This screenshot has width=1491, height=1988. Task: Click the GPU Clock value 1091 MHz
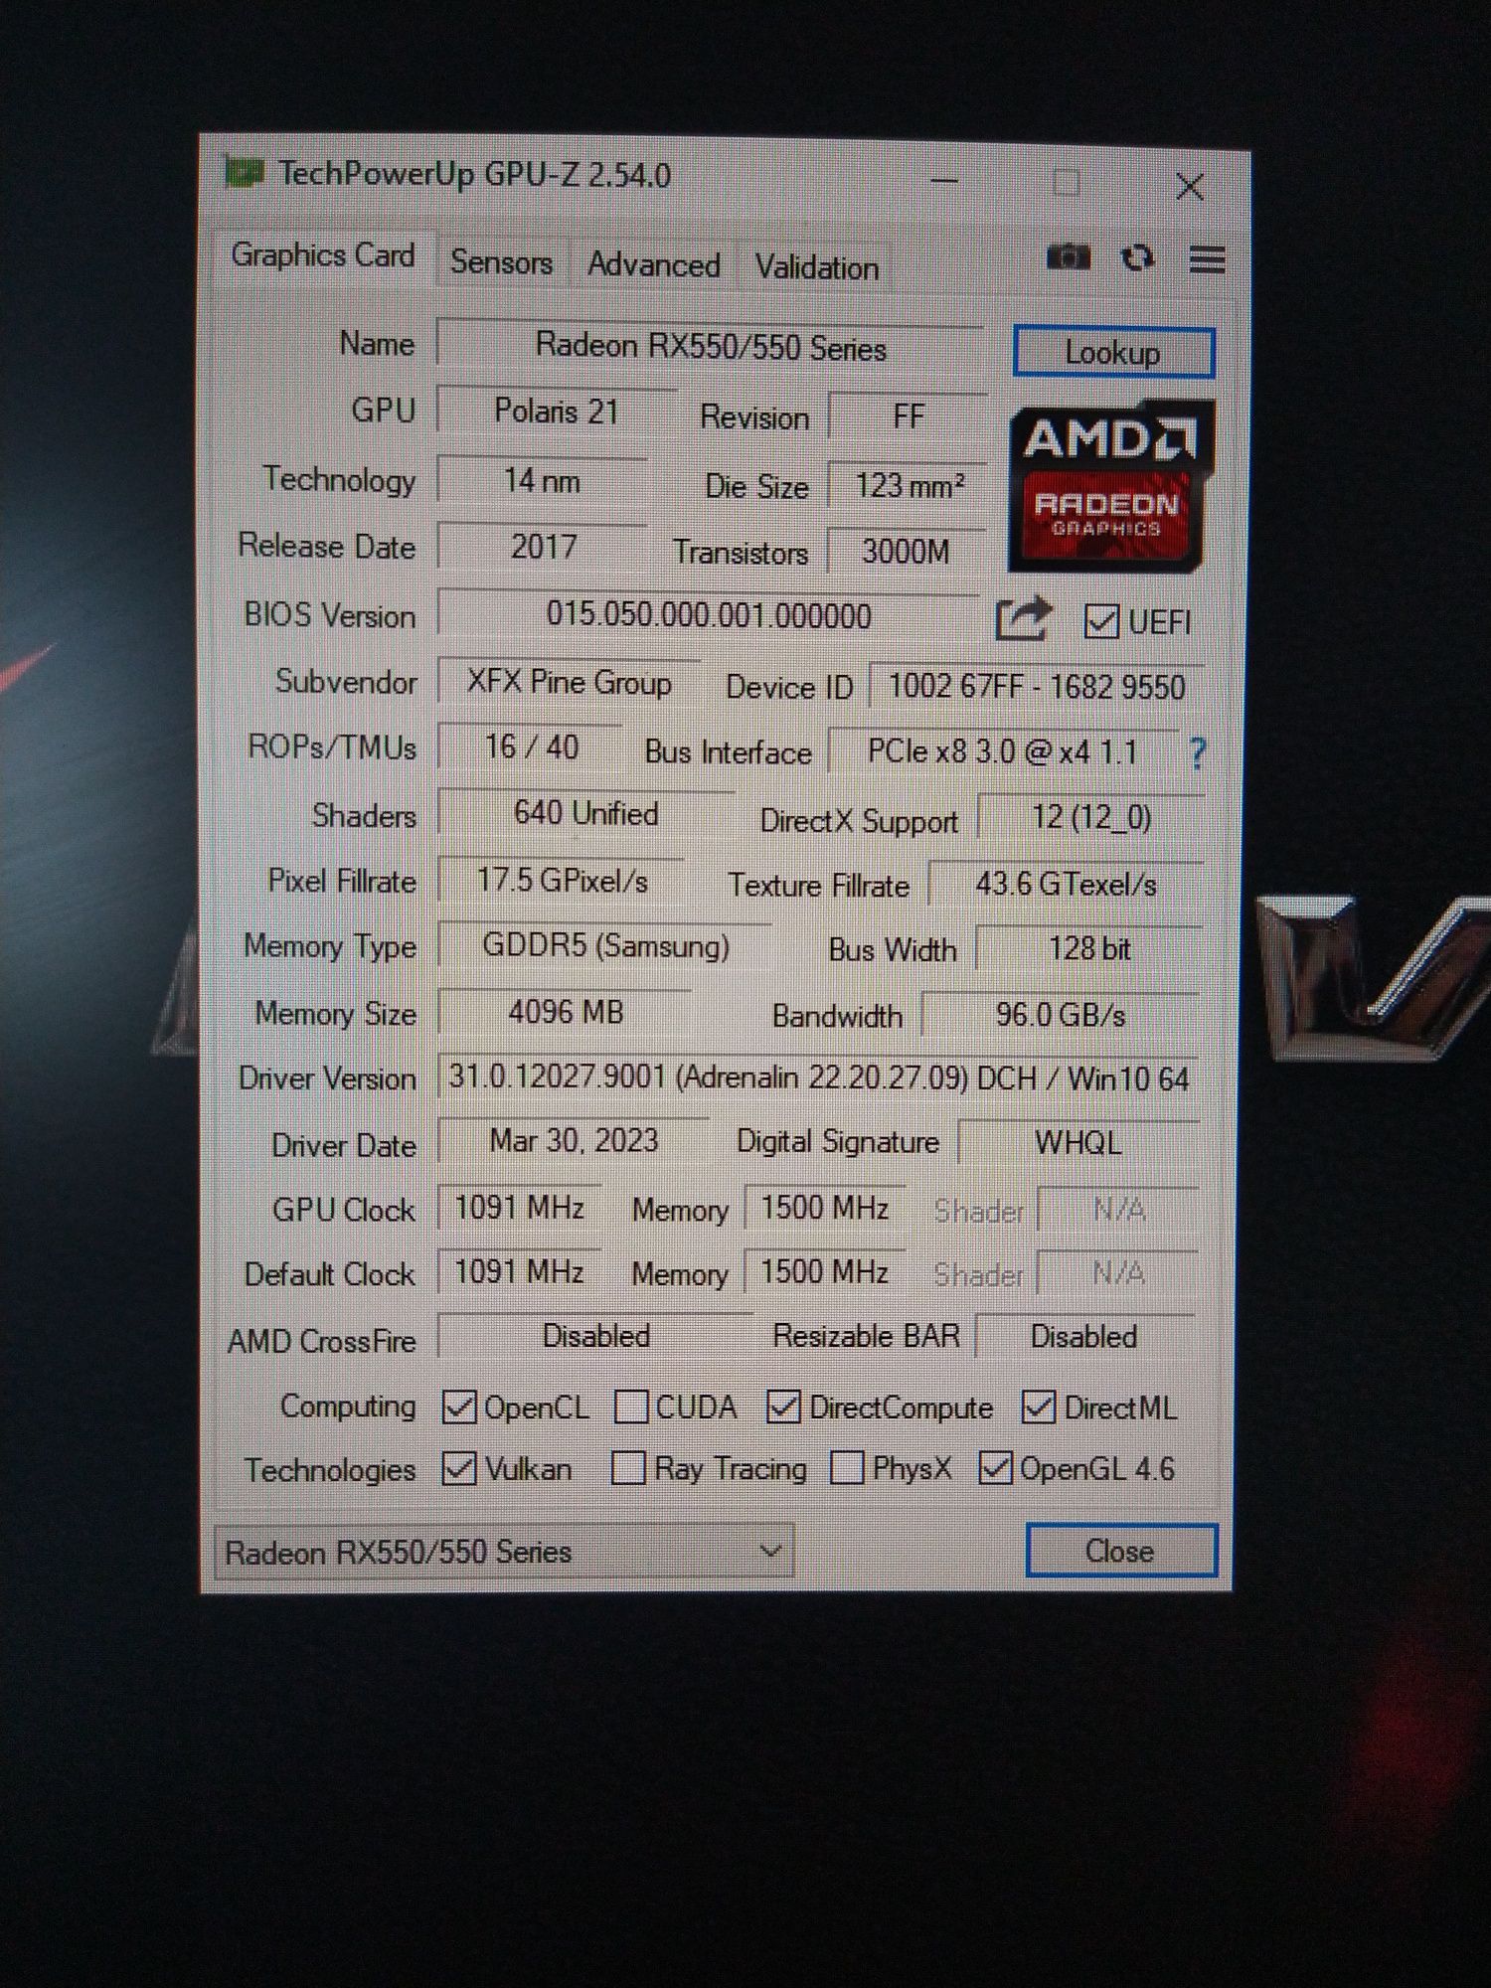[519, 1208]
